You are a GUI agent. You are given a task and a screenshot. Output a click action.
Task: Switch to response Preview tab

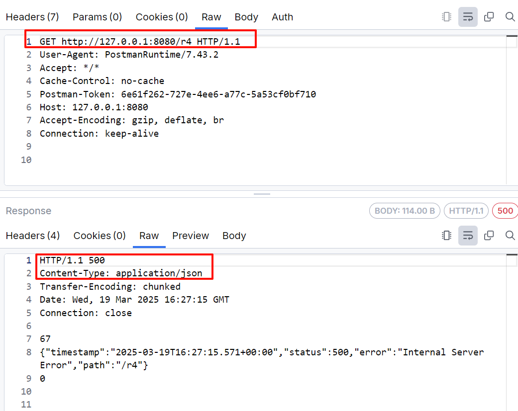pos(191,236)
